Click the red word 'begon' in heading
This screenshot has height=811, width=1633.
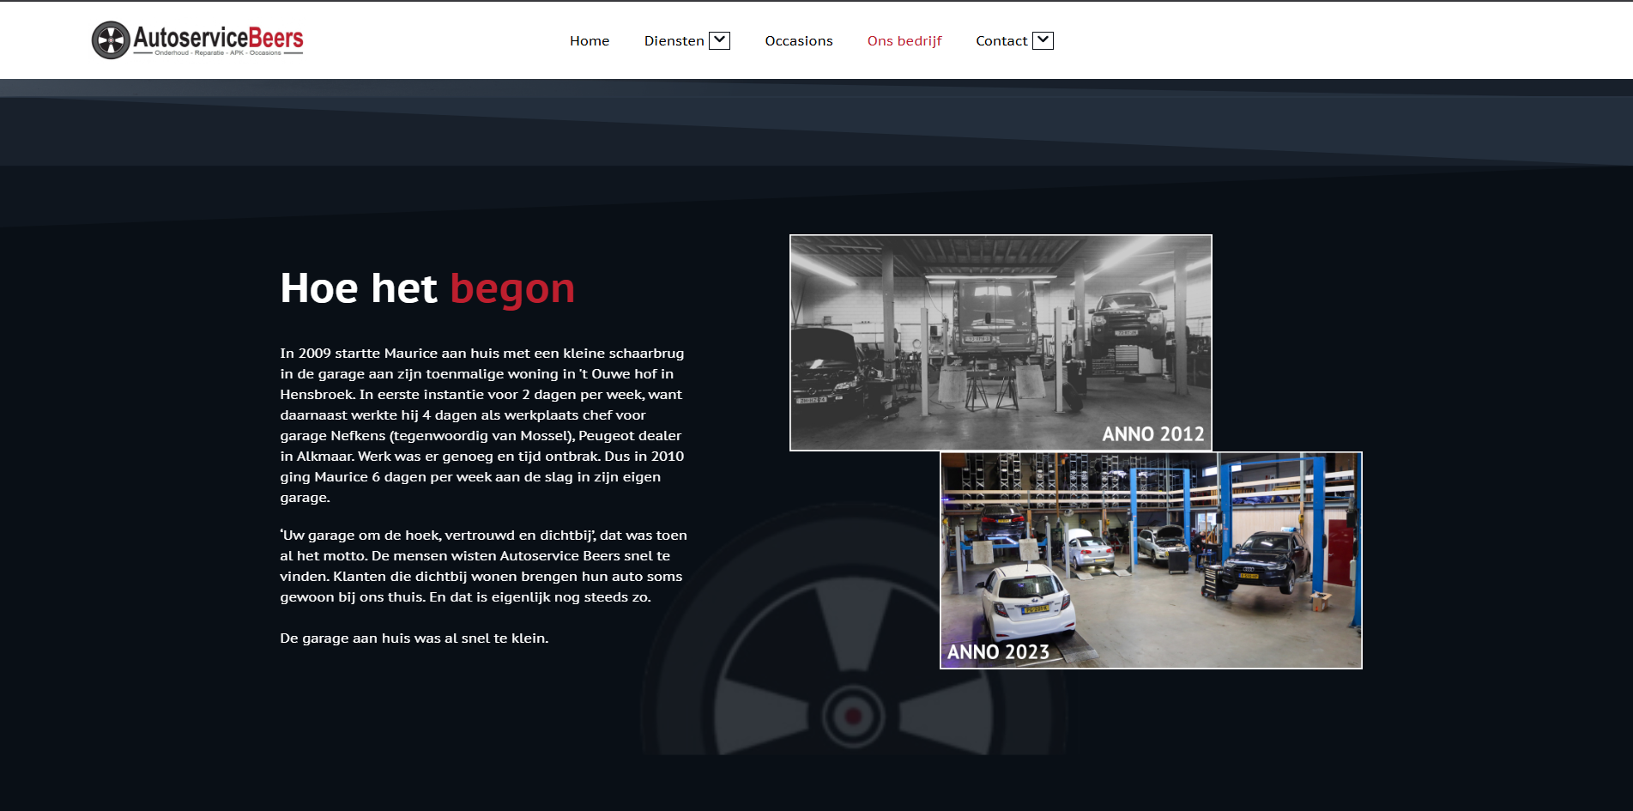pos(512,288)
